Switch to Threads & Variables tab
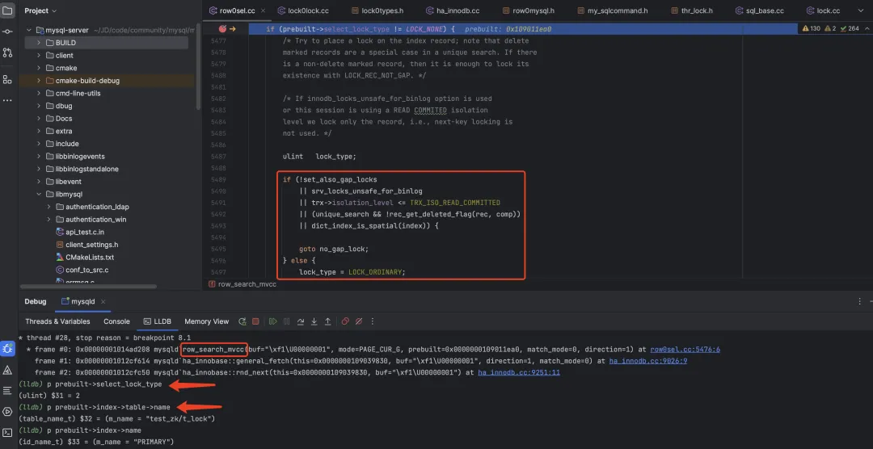The width and height of the screenshot is (873, 449). (57, 321)
